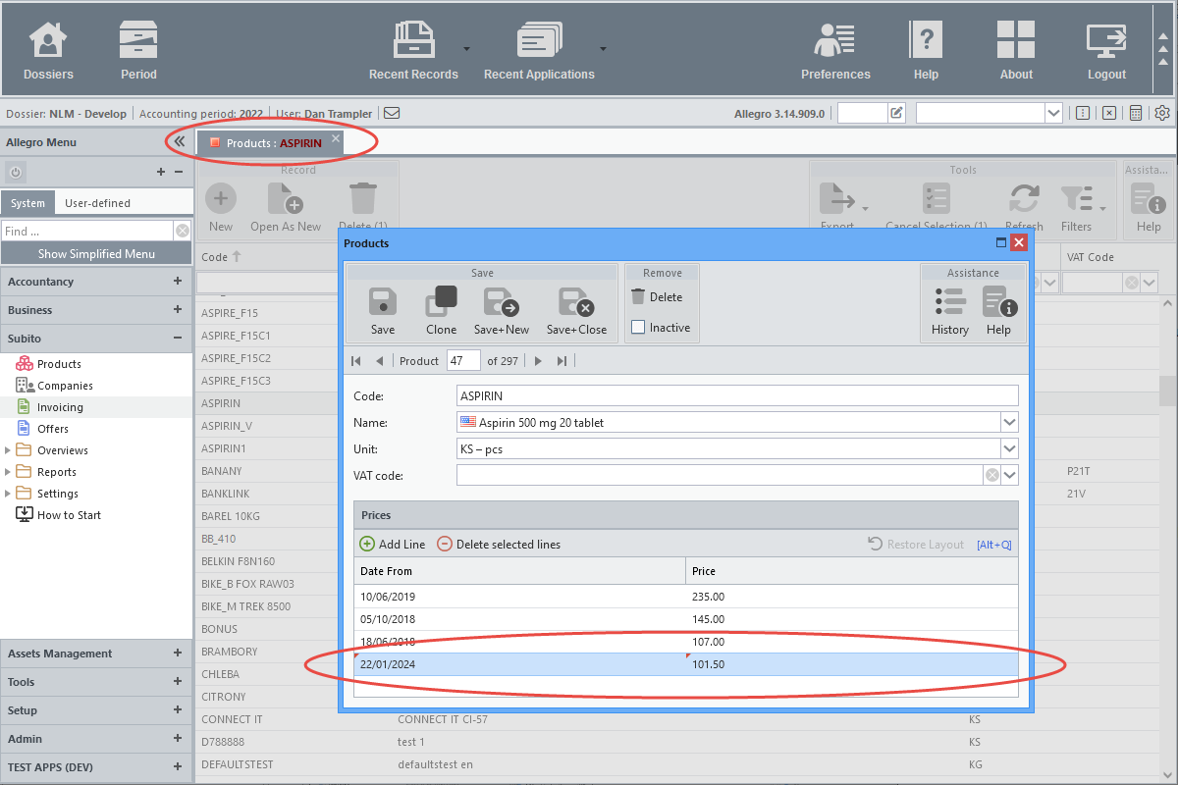Click Show Simplified Menu
This screenshot has width=1178, height=785.
[96, 253]
